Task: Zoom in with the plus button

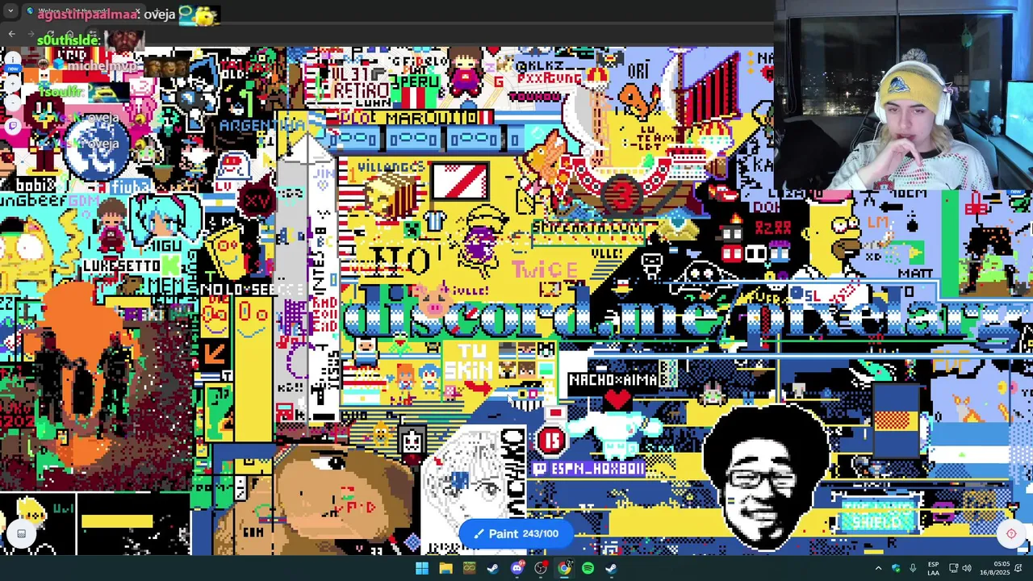Action: (13, 83)
